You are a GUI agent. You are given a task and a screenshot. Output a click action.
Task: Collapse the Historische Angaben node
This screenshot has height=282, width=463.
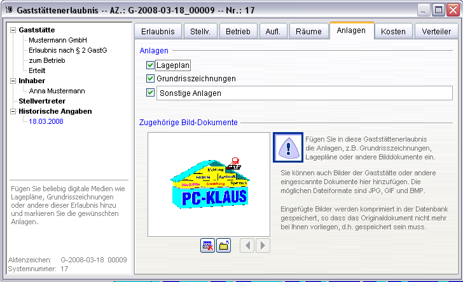point(13,111)
